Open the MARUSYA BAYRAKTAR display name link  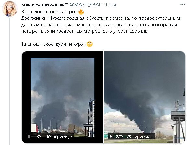(x=44, y=5)
